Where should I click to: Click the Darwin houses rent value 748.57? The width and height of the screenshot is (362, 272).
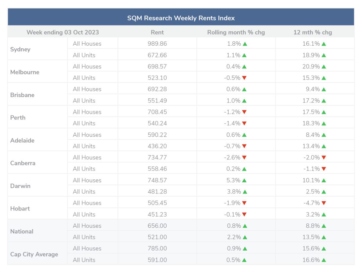point(157,180)
